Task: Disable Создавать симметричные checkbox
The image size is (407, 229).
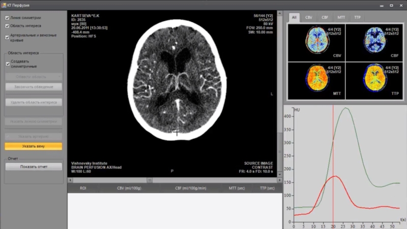Action: tap(7, 64)
